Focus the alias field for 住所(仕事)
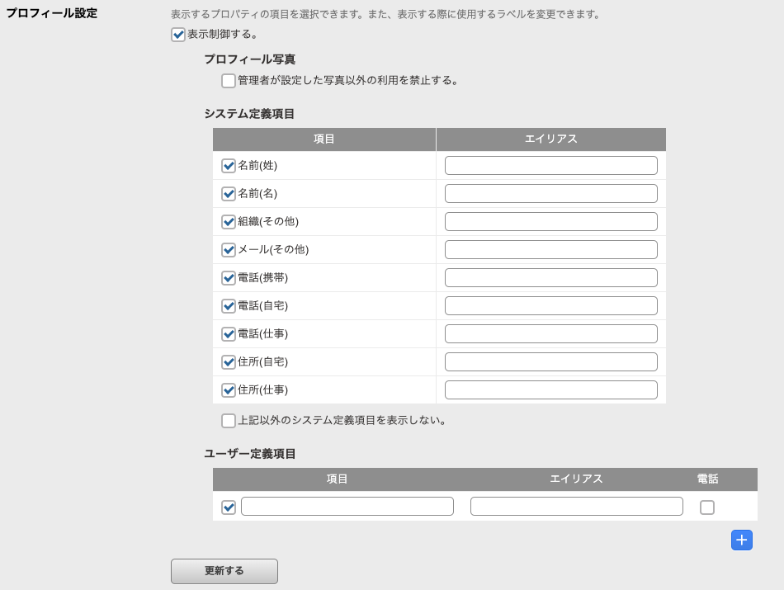The image size is (784, 590). [x=551, y=389]
